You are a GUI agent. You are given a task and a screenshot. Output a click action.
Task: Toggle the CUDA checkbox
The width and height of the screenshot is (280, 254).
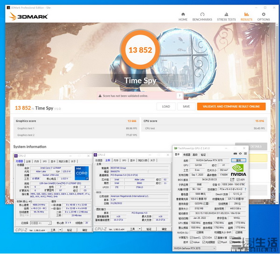coord(206,237)
